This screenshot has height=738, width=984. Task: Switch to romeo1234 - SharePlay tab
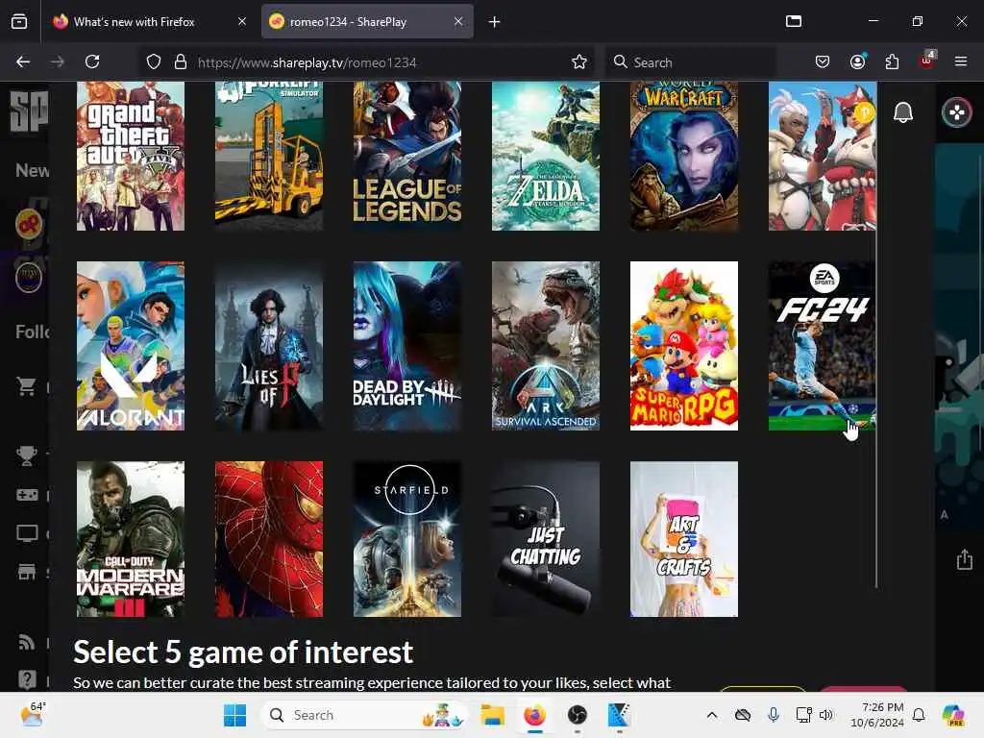pos(348,22)
